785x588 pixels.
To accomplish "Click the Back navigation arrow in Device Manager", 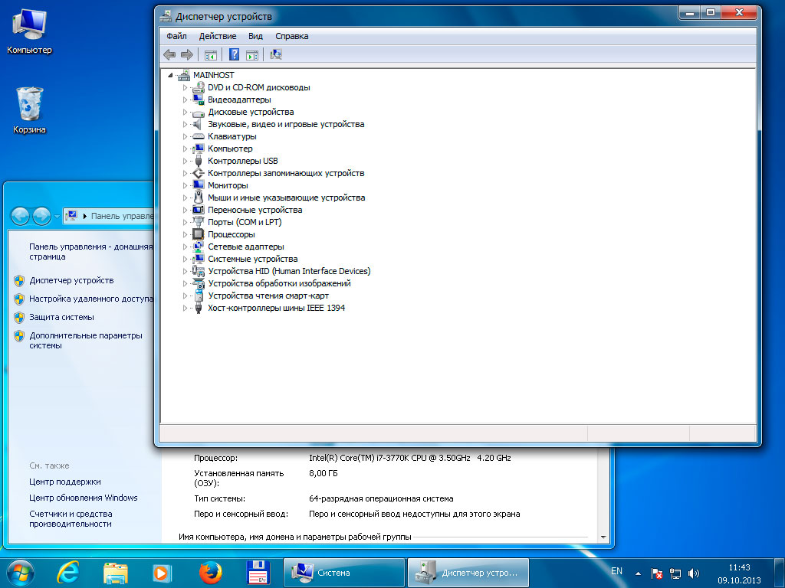I will [169, 54].
